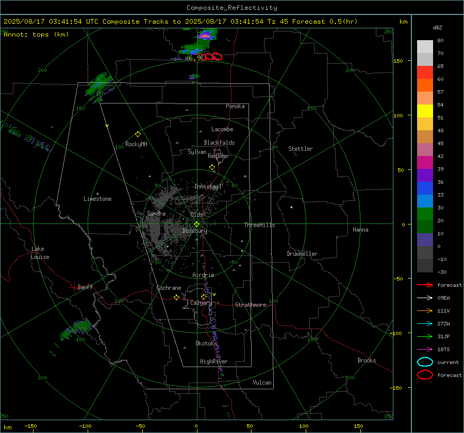Click the light gray swatch between 80 and 70 dBZ
The width and height of the screenshot is (464, 433).
pyautogui.click(x=425, y=47)
